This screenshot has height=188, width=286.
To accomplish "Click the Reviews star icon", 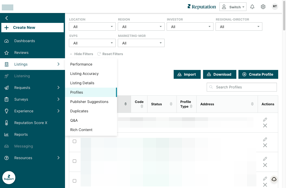I will click(6, 53).
